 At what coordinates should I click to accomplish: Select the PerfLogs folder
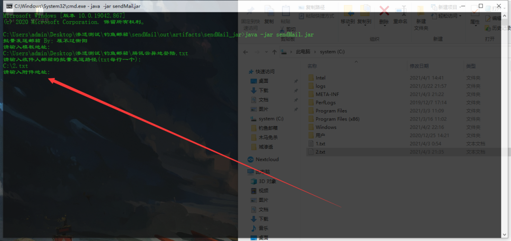pyautogui.click(x=321, y=103)
